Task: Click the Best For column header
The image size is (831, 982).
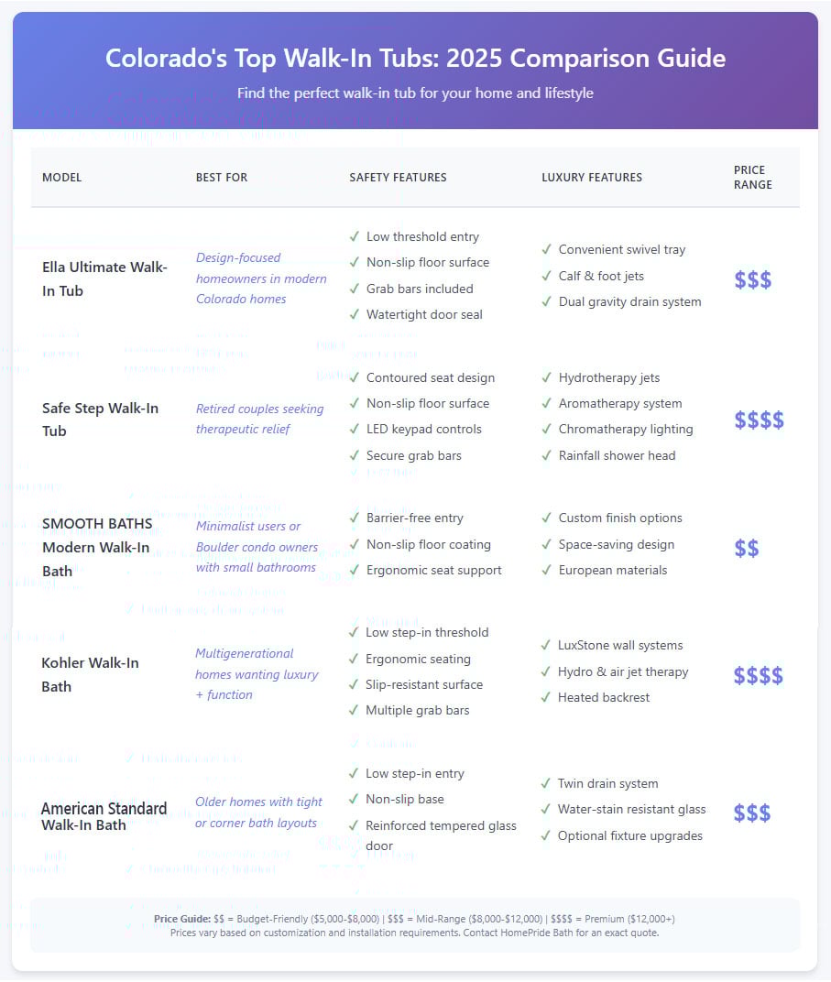Action: click(x=221, y=178)
